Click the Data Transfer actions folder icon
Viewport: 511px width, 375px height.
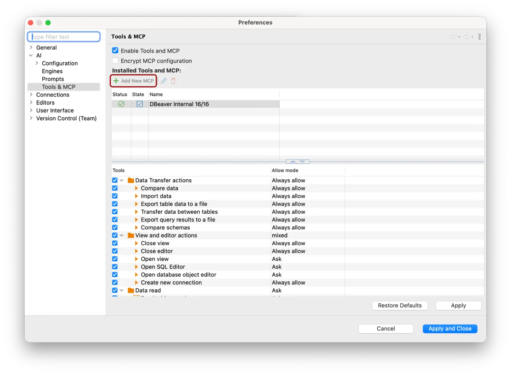(x=131, y=180)
